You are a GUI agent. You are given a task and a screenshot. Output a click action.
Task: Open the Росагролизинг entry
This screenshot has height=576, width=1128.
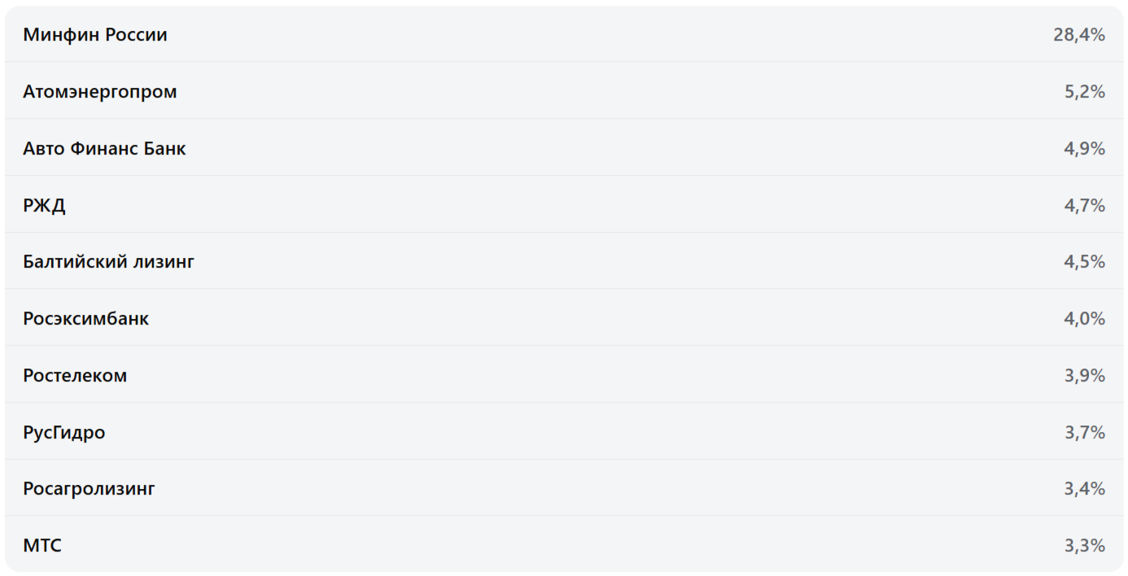click(x=89, y=489)
